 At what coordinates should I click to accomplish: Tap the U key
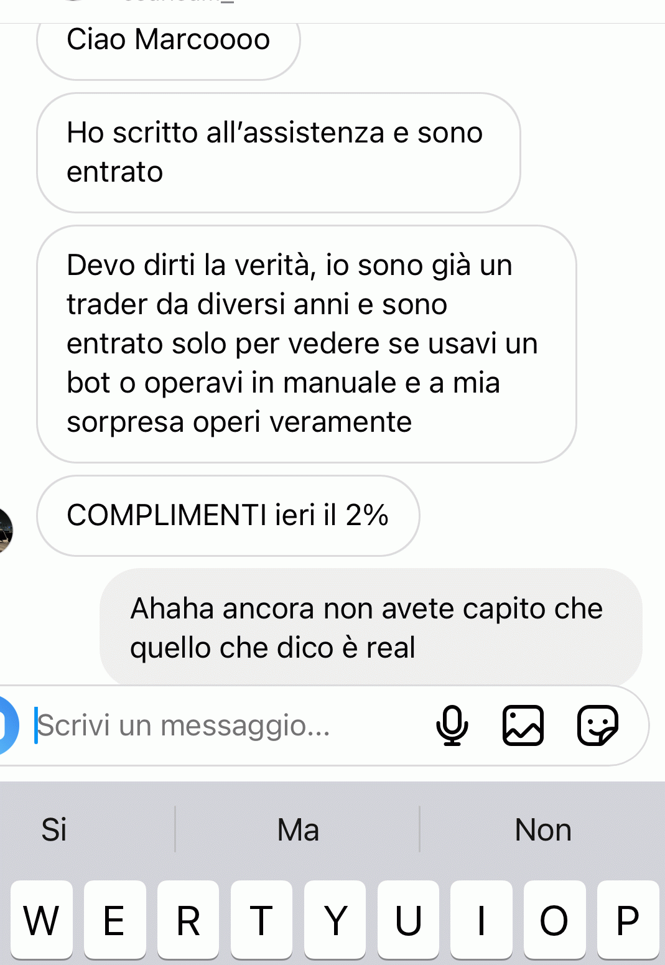pyautogui.click(x=408, y=920)
